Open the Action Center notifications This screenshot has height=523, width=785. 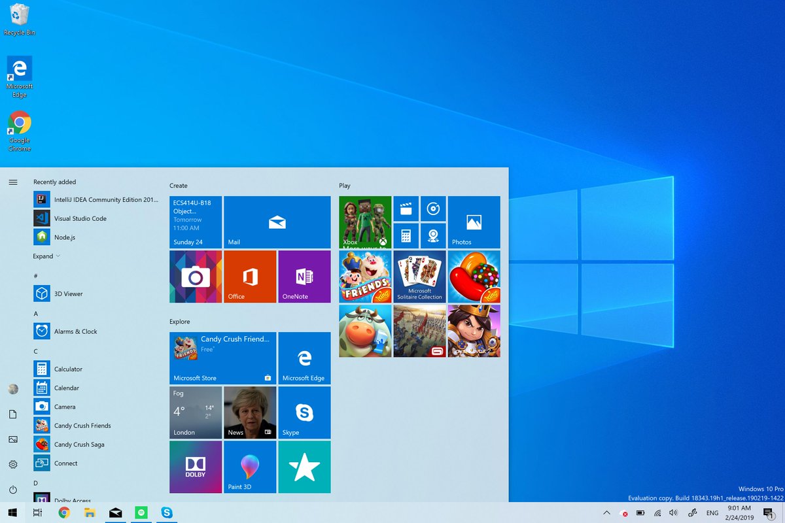click(769, 513)
